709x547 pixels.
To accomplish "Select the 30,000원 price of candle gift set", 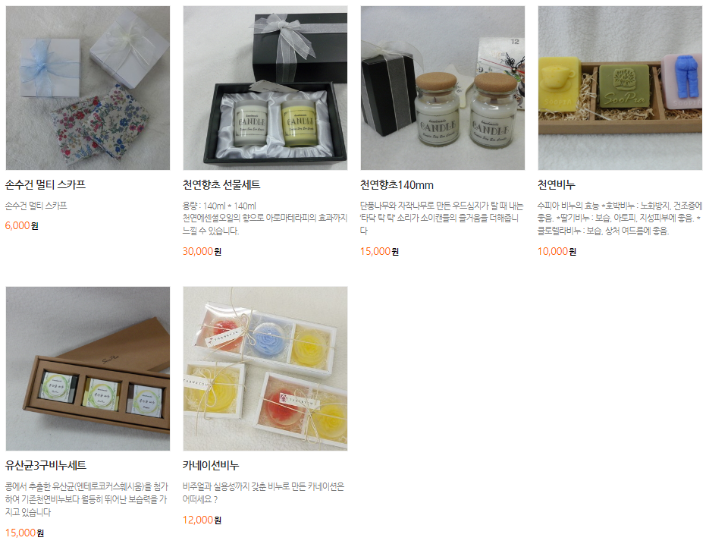I will coord(202,251).
